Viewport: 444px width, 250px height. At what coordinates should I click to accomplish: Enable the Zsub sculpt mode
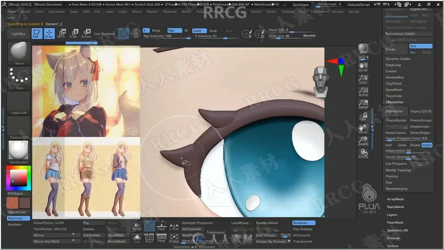pyautogui.click(x=214, y=31)
